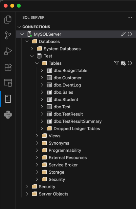
Task: Expand the Views folder
Action: click(37, 136)
